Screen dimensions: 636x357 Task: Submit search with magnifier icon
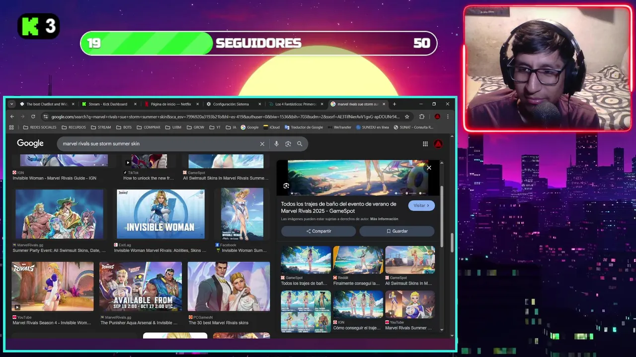pyautogui.click(x=300, y=144)
